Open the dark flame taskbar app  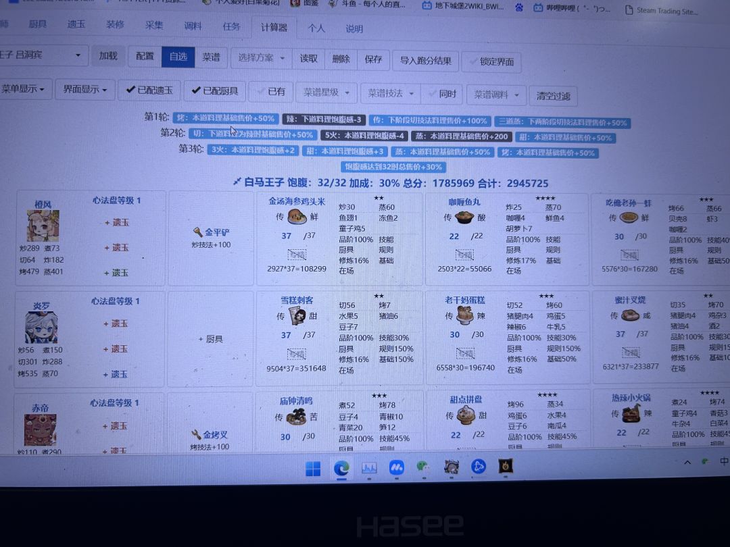click(x=506, y=465)
